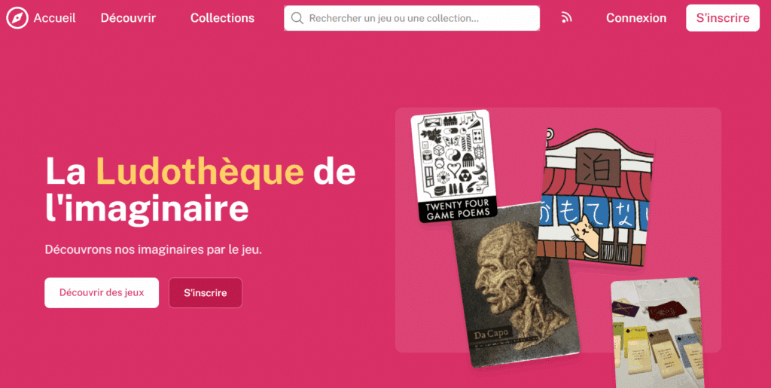Click the compass logo icon
Image resolution: width=771 pixels, height=388 pixels.
[17, 18]
